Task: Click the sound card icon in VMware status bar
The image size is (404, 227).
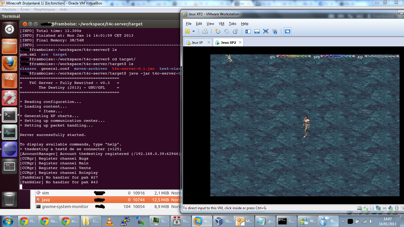Action: (391, 208)
